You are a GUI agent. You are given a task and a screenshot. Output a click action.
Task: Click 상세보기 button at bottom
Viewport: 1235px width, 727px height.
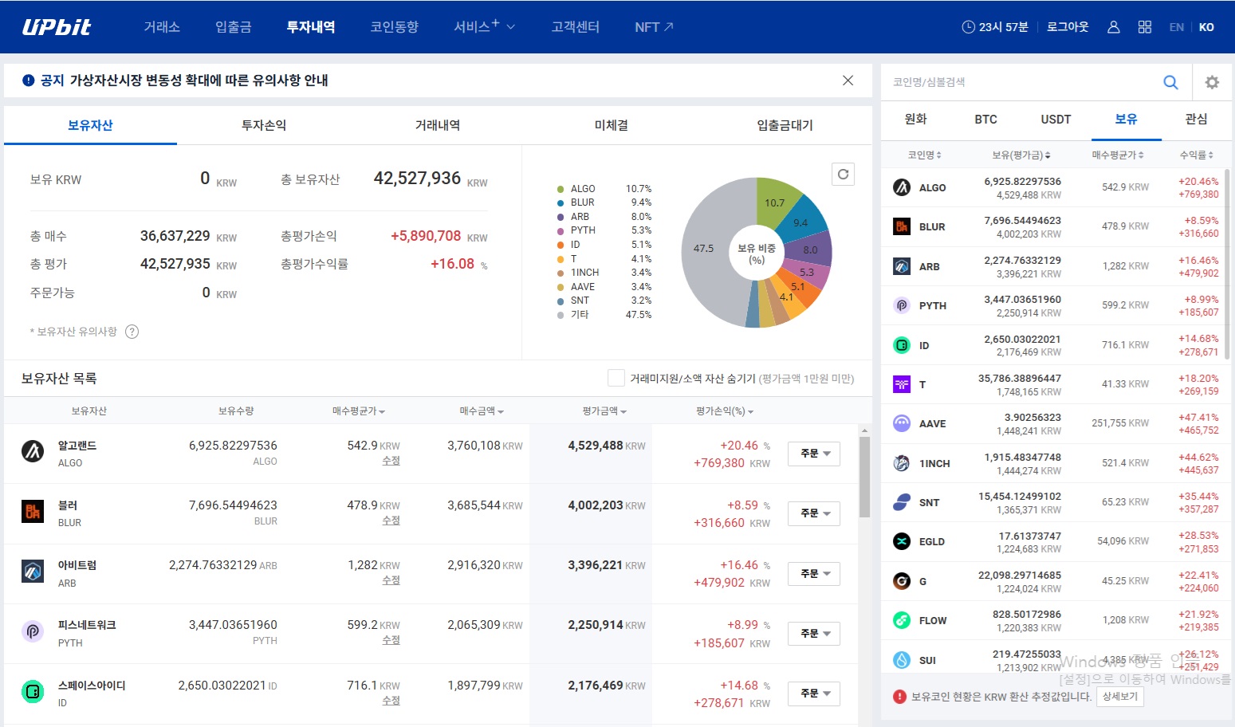(x=1120, y=697)
